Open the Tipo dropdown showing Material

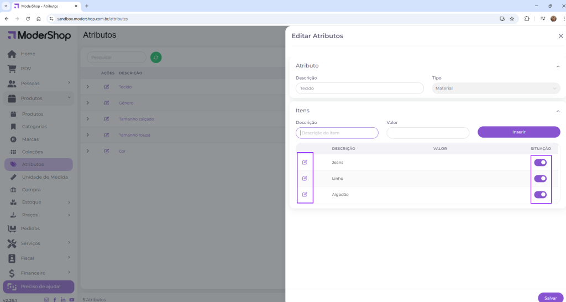coord(496,88)
